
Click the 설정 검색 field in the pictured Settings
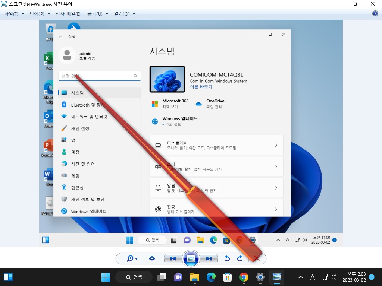(x=99, y=76)
